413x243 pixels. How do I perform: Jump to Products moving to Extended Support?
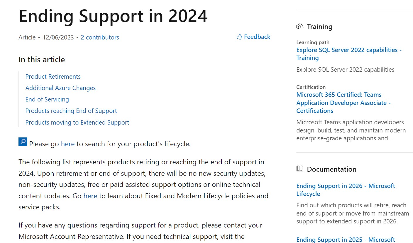[77, 123]
